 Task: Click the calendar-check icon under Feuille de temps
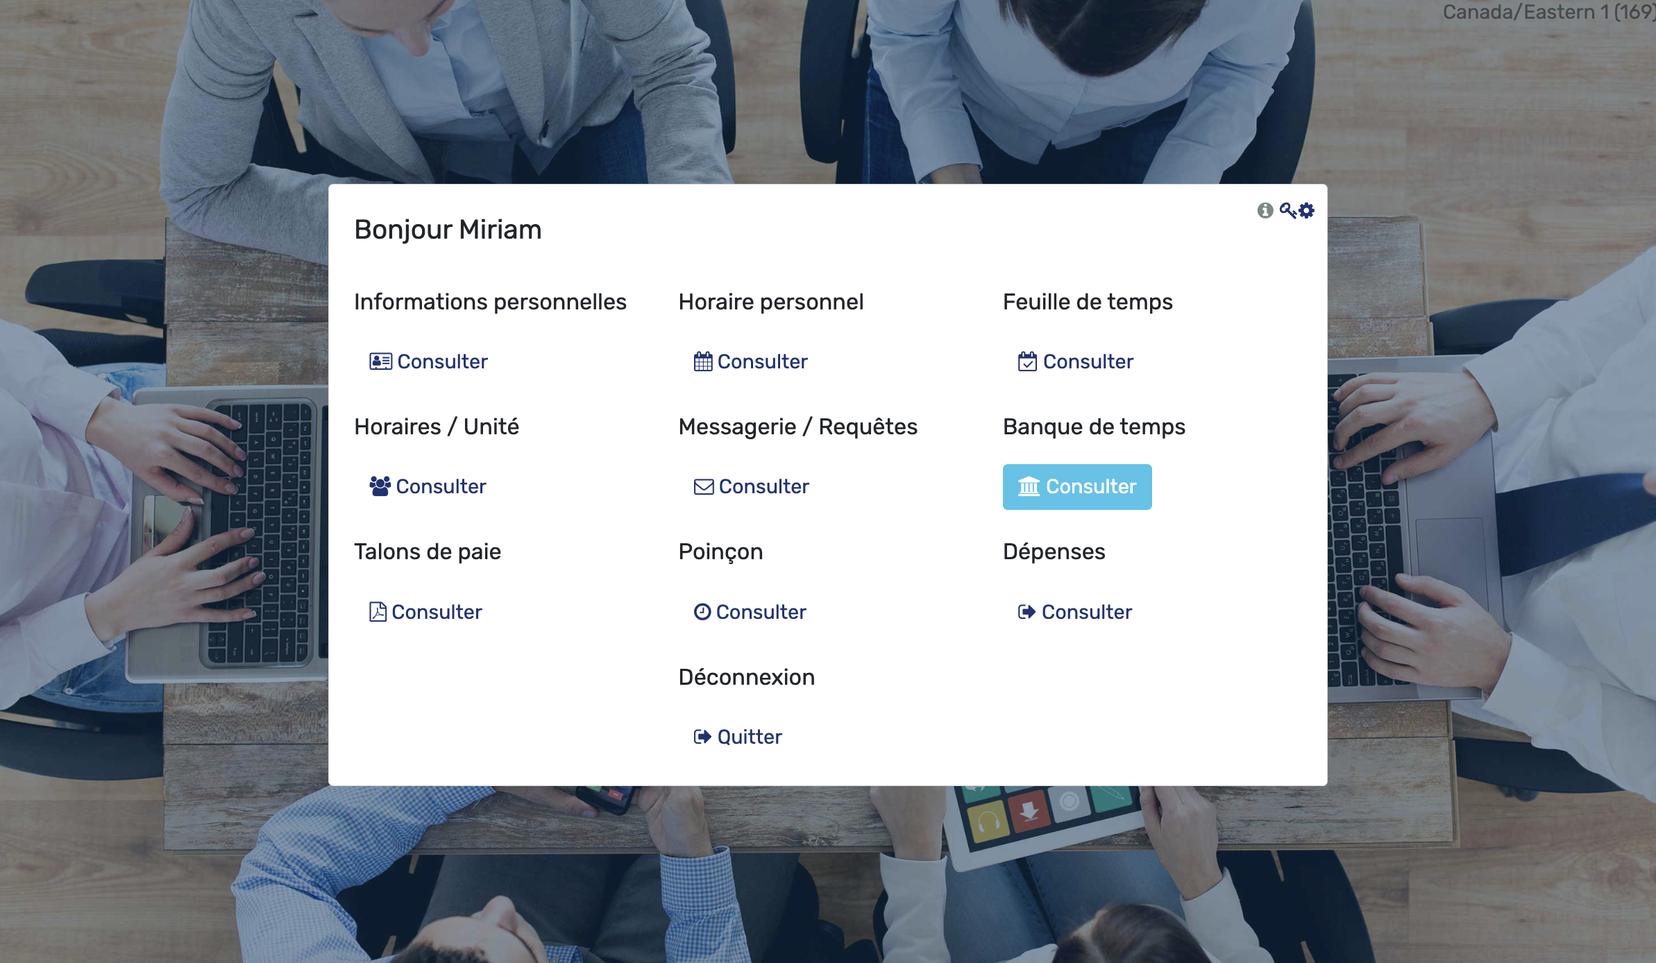coord(1027,361)
